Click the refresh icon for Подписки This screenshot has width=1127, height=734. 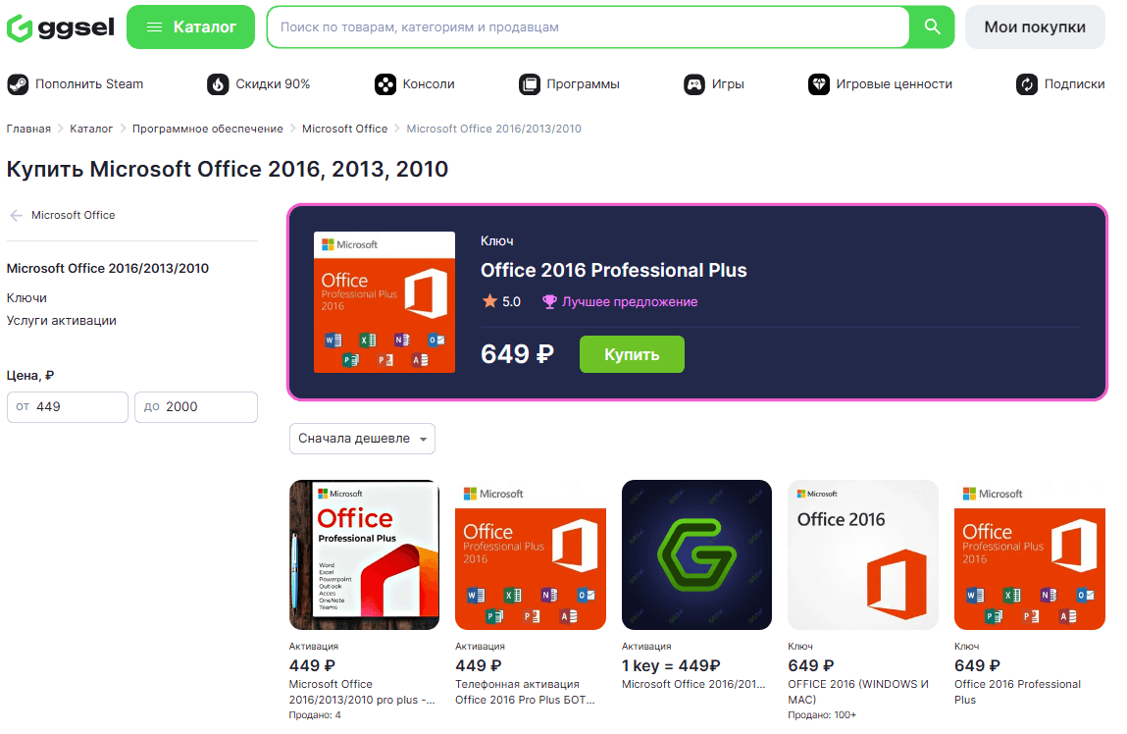click(x=1027, y=84)
